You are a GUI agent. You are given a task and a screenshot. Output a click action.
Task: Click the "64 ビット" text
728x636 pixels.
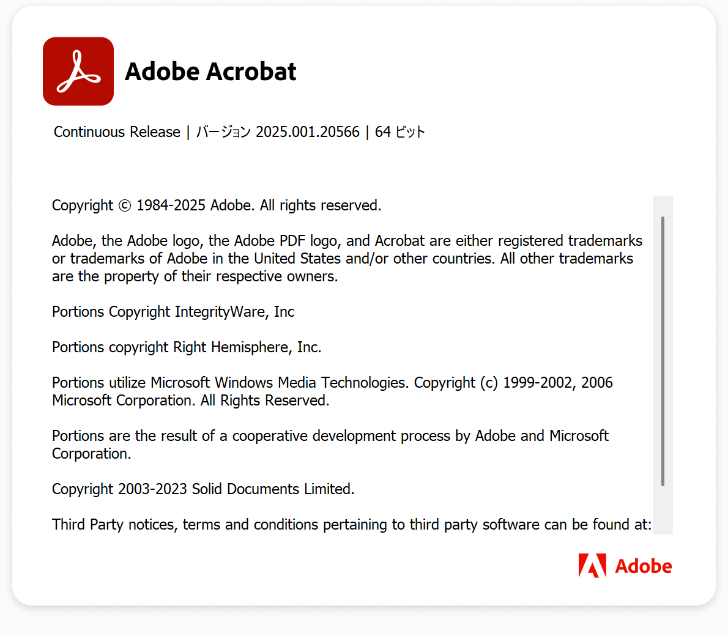click(399, 132)
